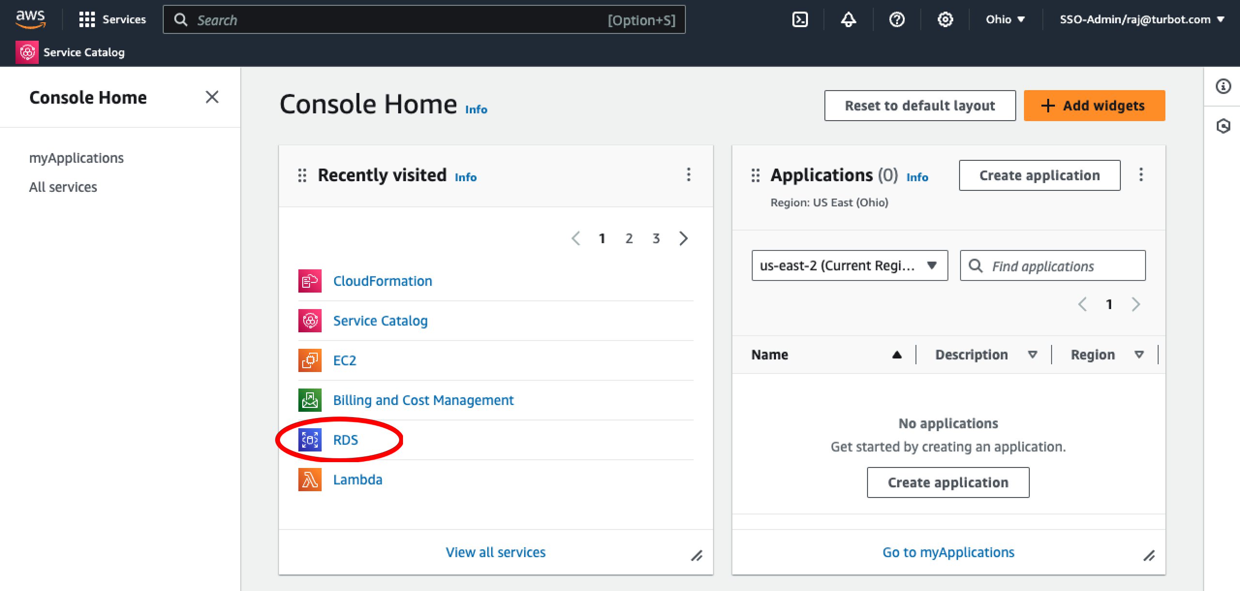
Task: Open CloudShell from the top navigation bar
Action: pyautogui.click(x=800, y=19)
